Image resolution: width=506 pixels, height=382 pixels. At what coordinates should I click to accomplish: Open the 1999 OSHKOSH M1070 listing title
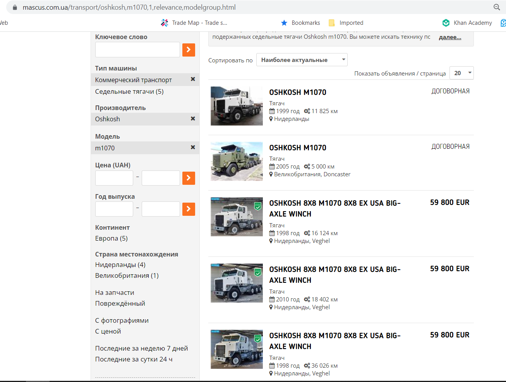coord(298,92)
